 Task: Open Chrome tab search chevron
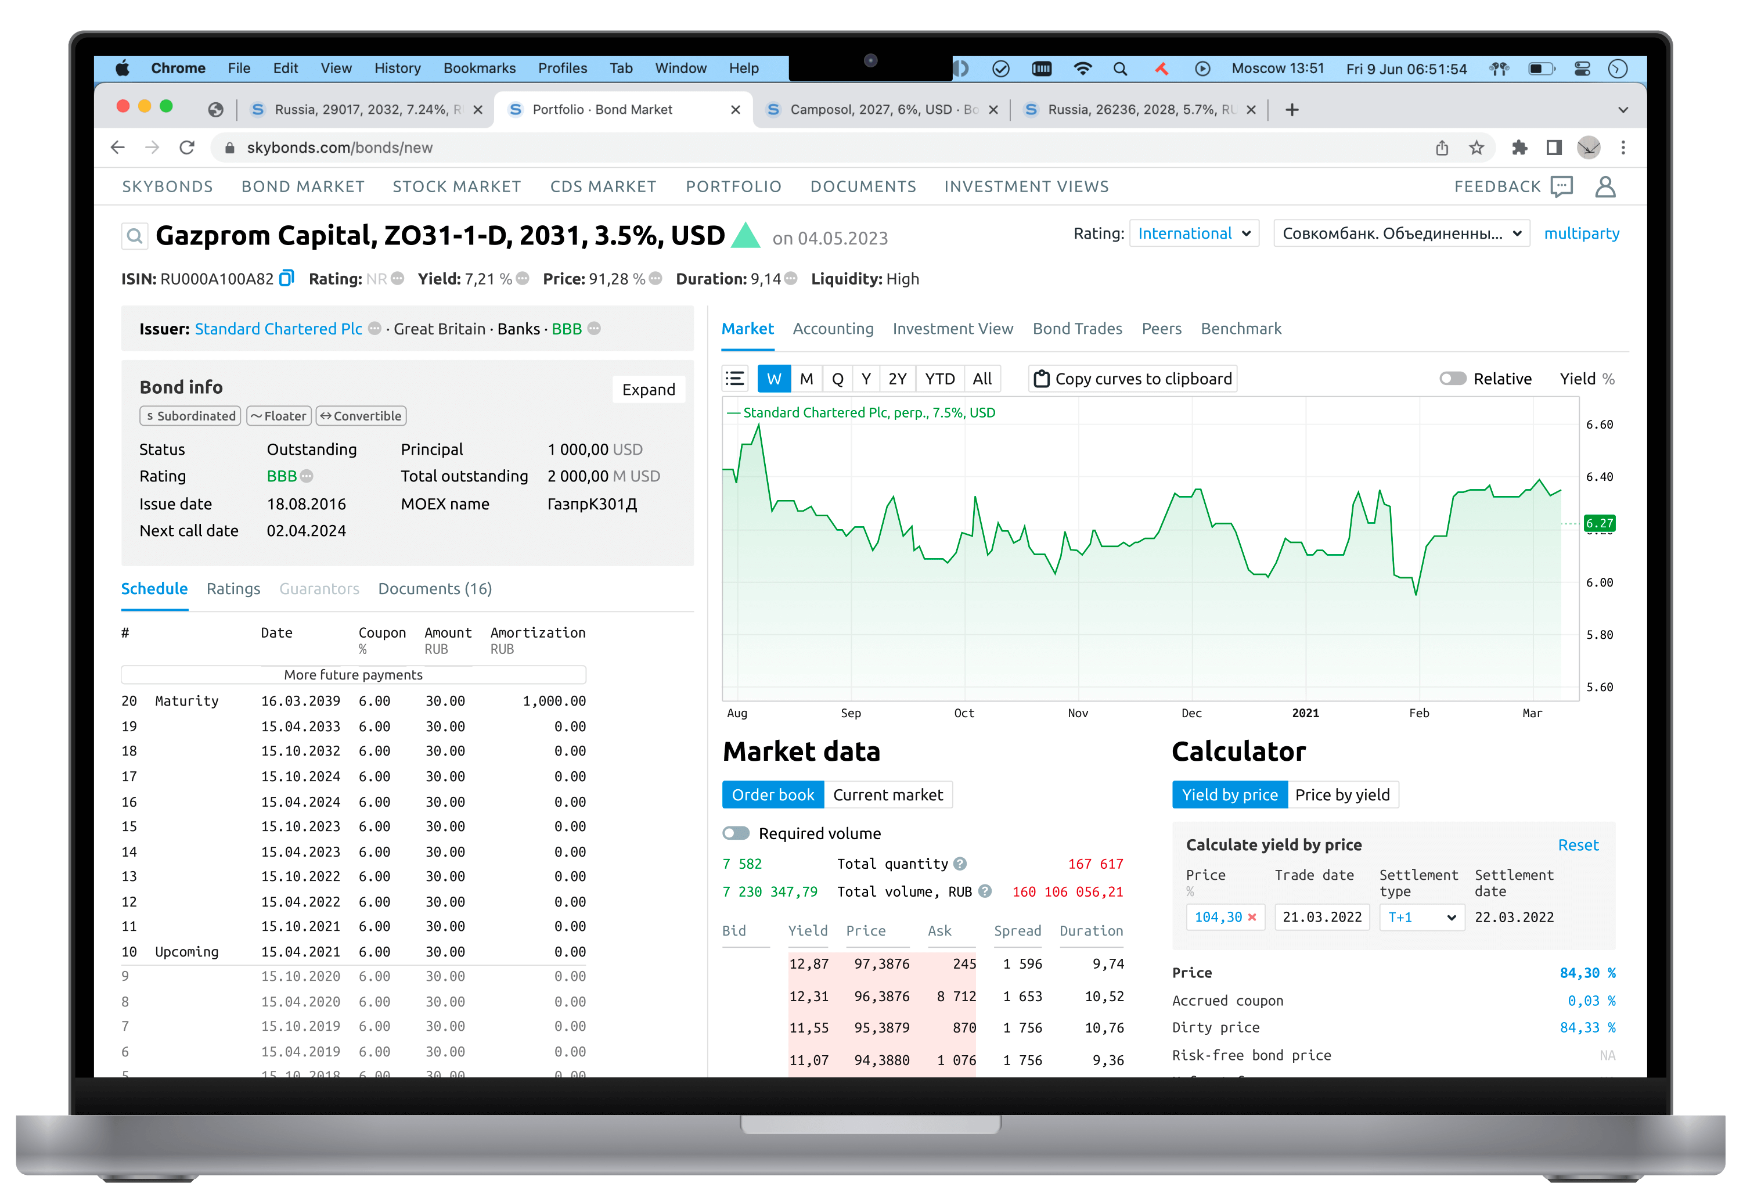tap(1622, 110)
